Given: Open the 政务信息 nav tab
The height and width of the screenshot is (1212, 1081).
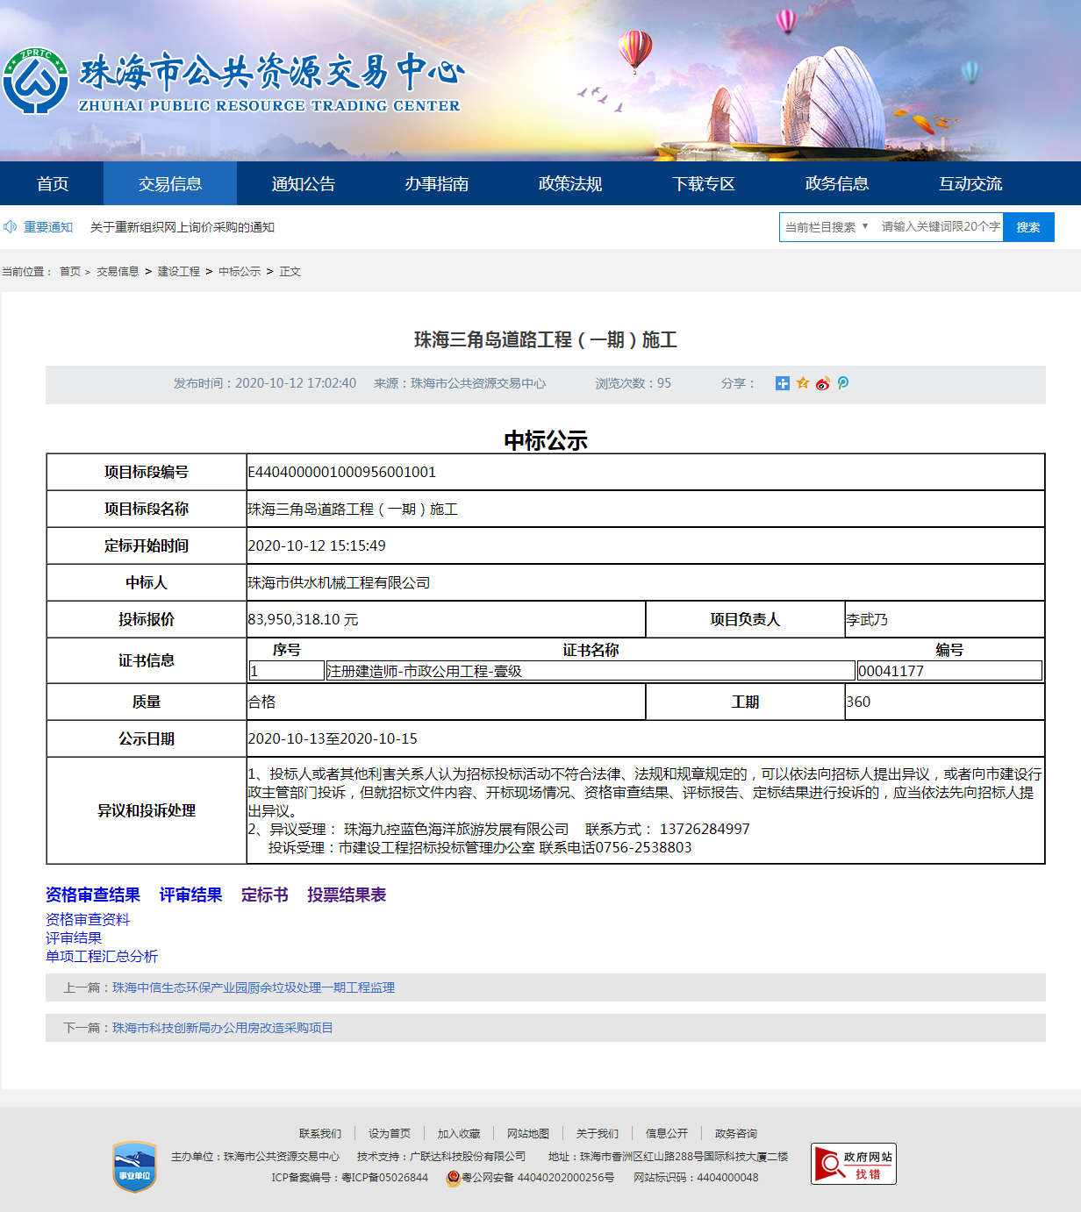Looking at the screenshot, I should click(837, 183).
